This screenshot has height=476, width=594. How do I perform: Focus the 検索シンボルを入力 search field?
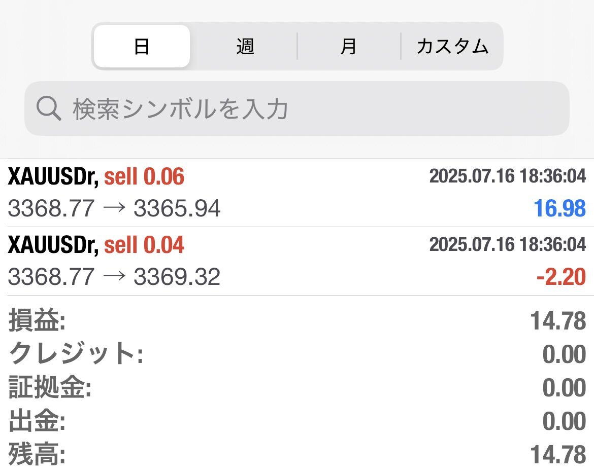click(x=297, y=108)
